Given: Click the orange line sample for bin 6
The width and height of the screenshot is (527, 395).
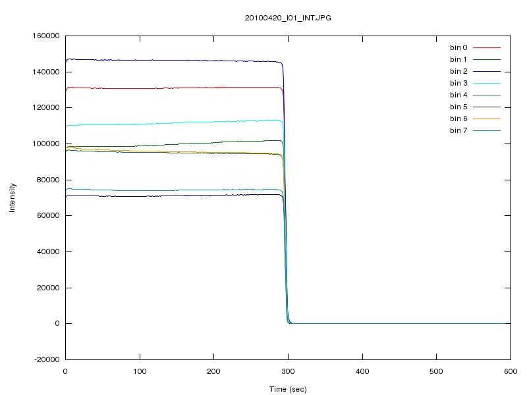Looking at the screenshot, I should click(487, 118).
